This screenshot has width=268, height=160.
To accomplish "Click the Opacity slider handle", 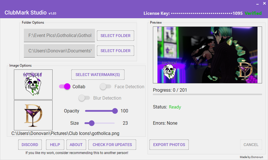I will 115,111.
